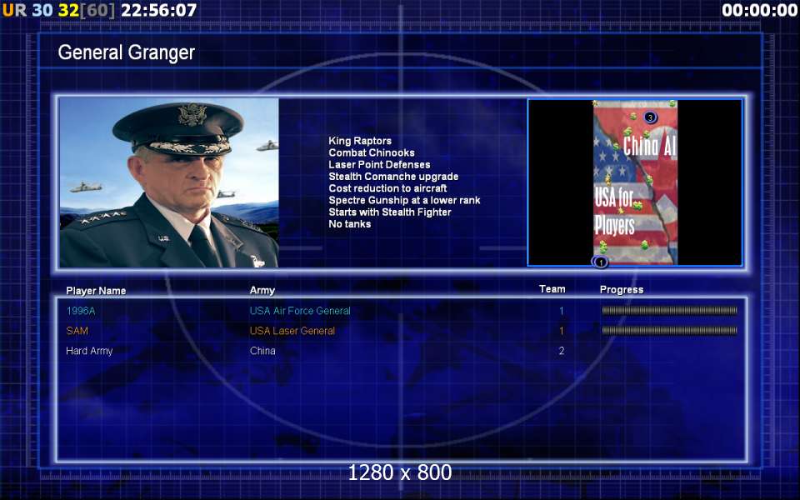Click USA Laser General army entry
This screenshot has width=800, height=500.
coord(292,331)
